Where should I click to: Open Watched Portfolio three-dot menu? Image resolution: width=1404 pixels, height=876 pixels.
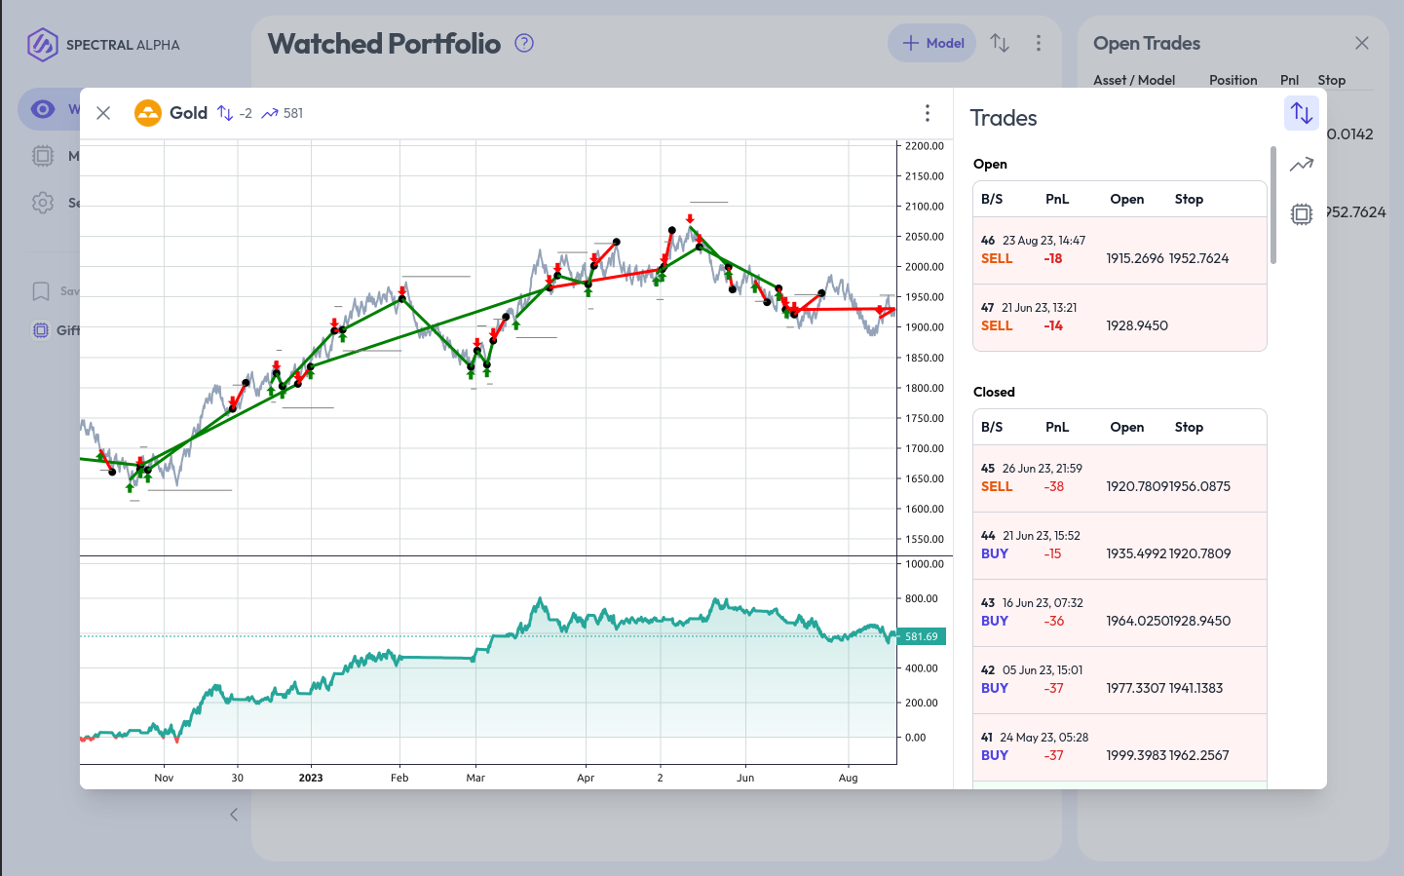(x=1039, y=43)
